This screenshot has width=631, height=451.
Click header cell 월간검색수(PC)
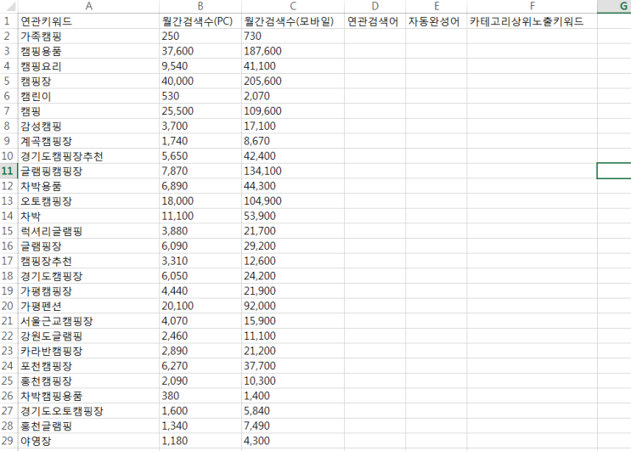click(200, 21)
